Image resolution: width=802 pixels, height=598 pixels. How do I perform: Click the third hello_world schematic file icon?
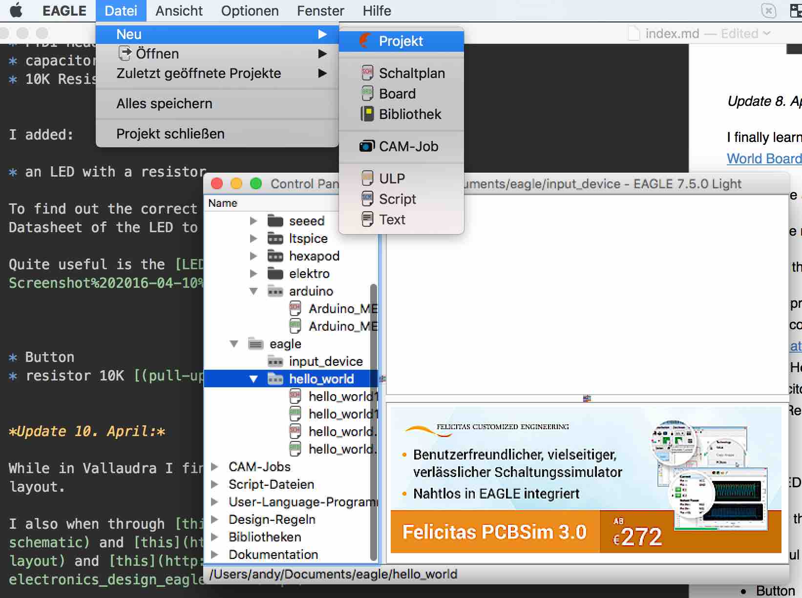pos(295,431)
